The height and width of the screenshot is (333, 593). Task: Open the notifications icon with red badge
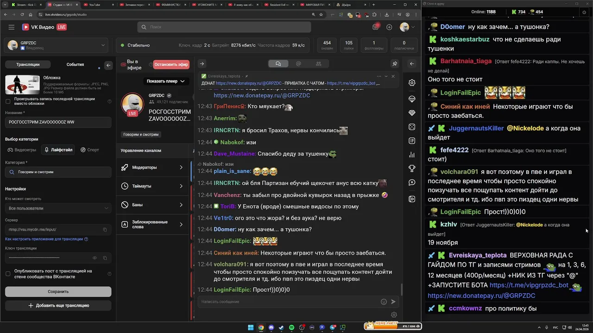pyautogui.click(x=376, y=27)
